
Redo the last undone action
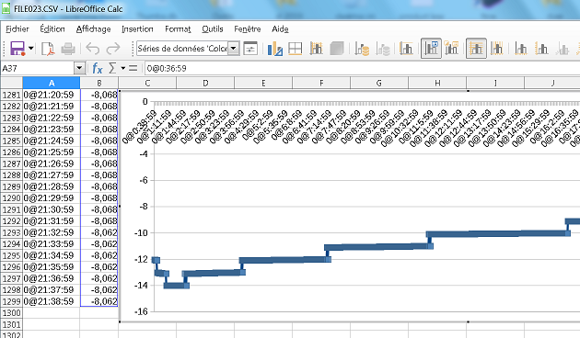113,49
